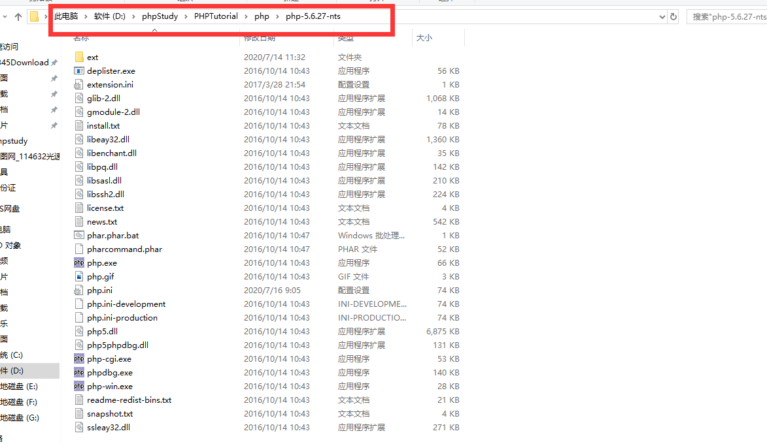
Task: Expand the chevron after 软件 (D:) in path
Action: [133, 16]
